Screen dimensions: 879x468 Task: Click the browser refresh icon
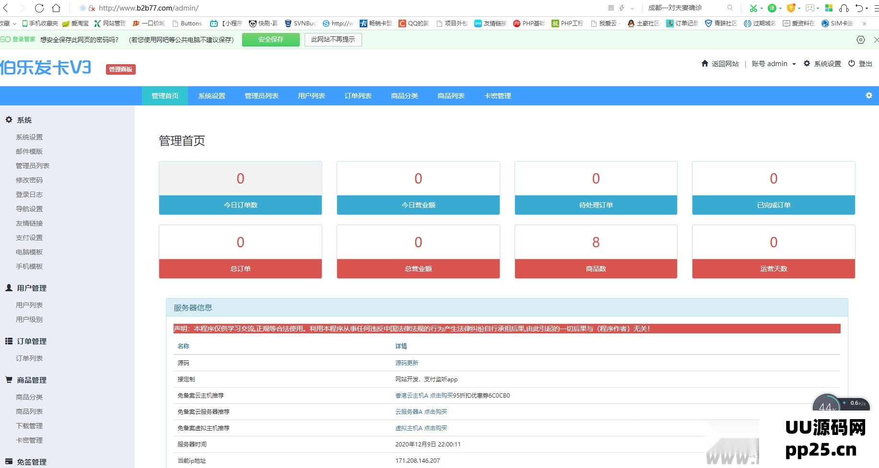click(39, 8)
